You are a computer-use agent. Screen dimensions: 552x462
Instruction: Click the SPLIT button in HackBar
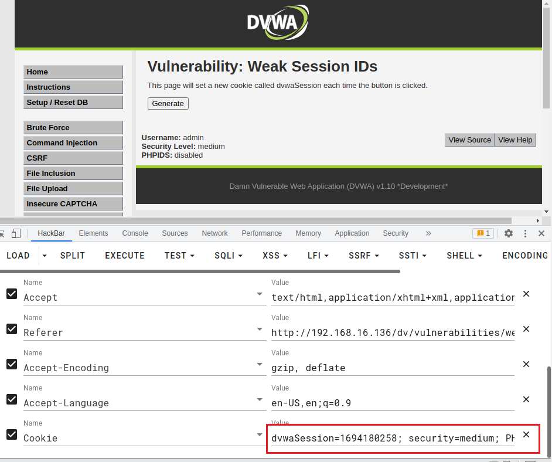(x=73, y=256)
